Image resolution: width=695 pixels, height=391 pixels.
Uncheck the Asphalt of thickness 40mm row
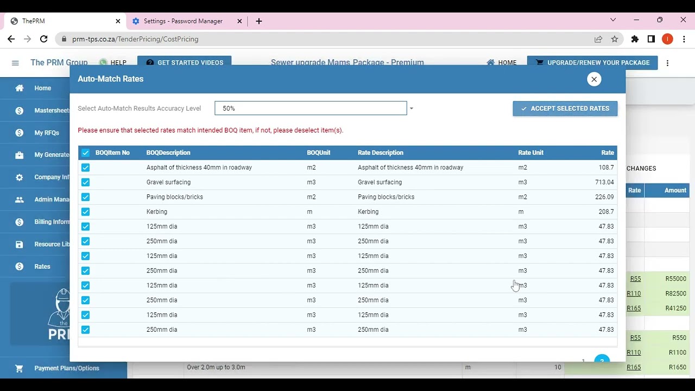click(85, 168)
